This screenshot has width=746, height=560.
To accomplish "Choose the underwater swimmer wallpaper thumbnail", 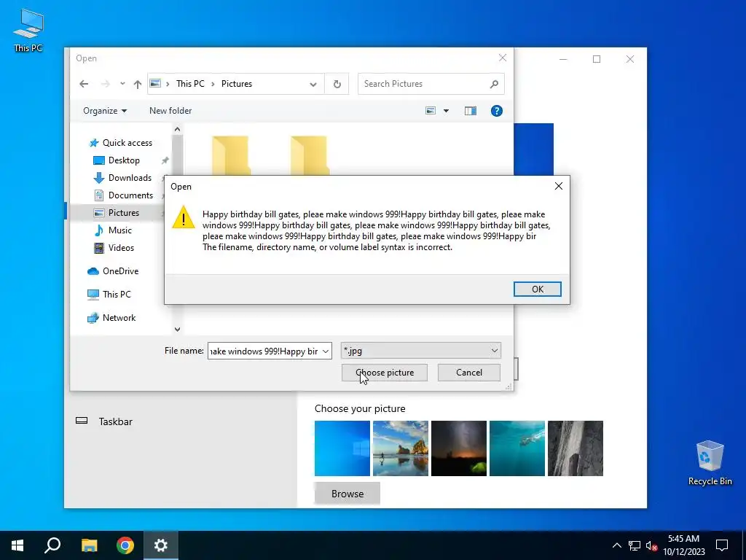I will click(517, 448).
